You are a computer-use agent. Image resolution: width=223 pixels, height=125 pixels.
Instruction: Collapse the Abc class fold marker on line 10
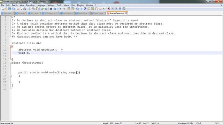tap(11, 46)
